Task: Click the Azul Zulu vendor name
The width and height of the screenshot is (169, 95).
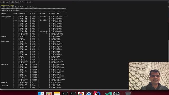Action: (5, 41)
